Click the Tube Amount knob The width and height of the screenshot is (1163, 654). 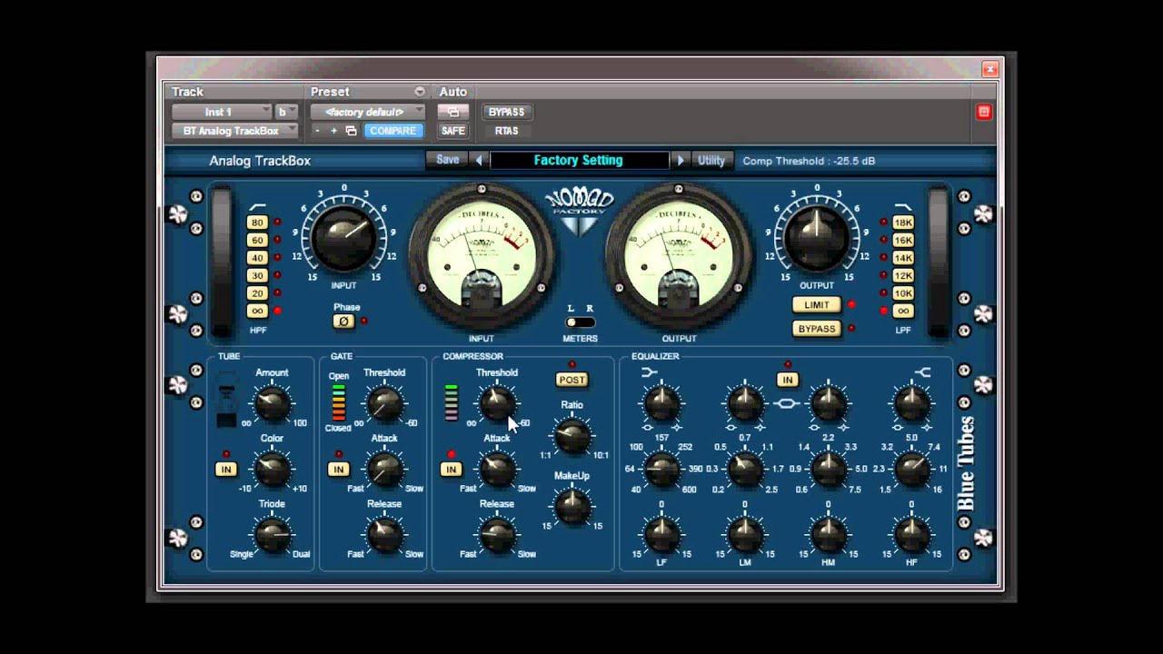tap(272, 404)
